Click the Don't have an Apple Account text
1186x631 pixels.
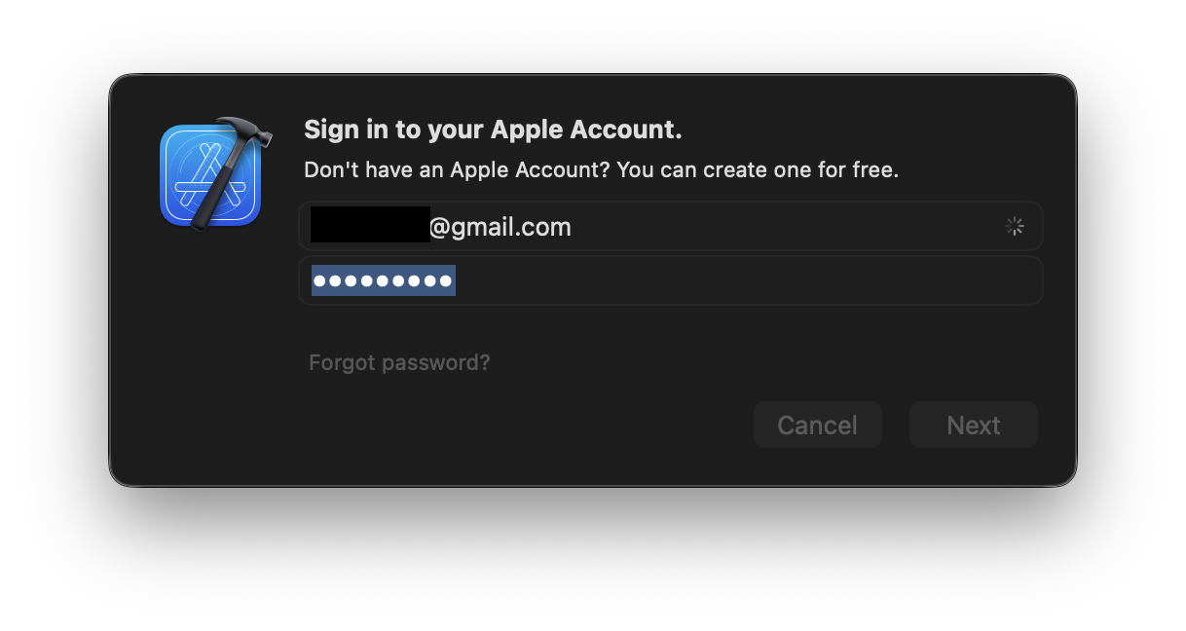[457, 170]
